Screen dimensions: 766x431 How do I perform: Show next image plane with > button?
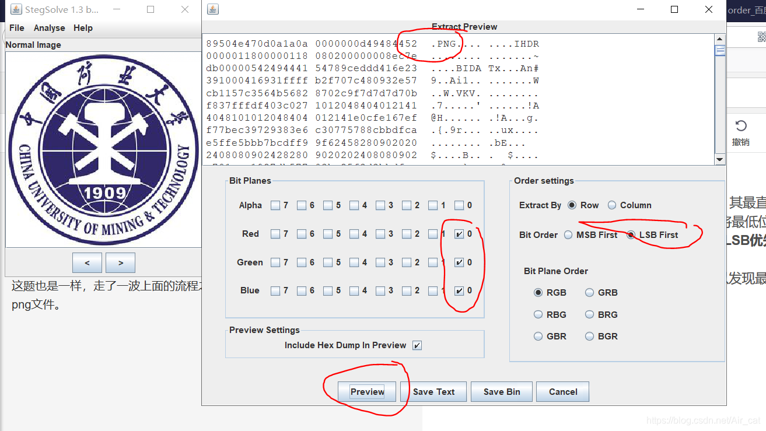pos(121,262)
